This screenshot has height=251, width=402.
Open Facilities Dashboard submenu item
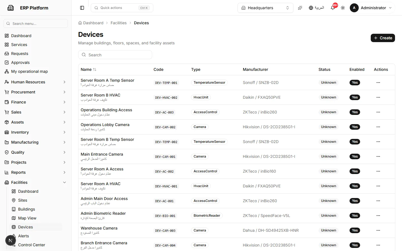tap(36, 191)
